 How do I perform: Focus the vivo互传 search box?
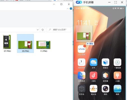pyautogui.click(x=59, y=30)
